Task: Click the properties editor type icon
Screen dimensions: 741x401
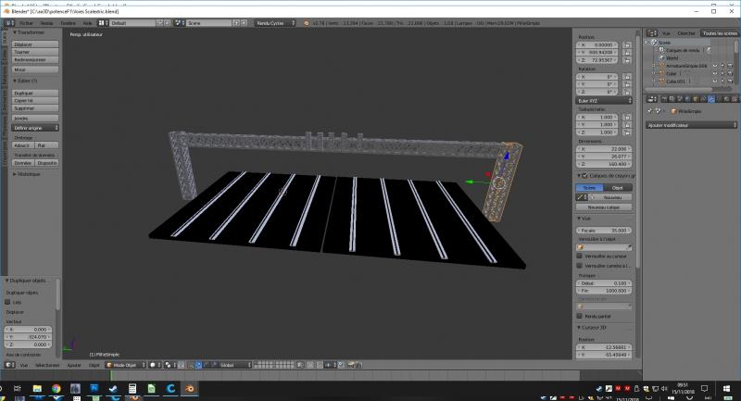Action: click(x=649, y=99)
